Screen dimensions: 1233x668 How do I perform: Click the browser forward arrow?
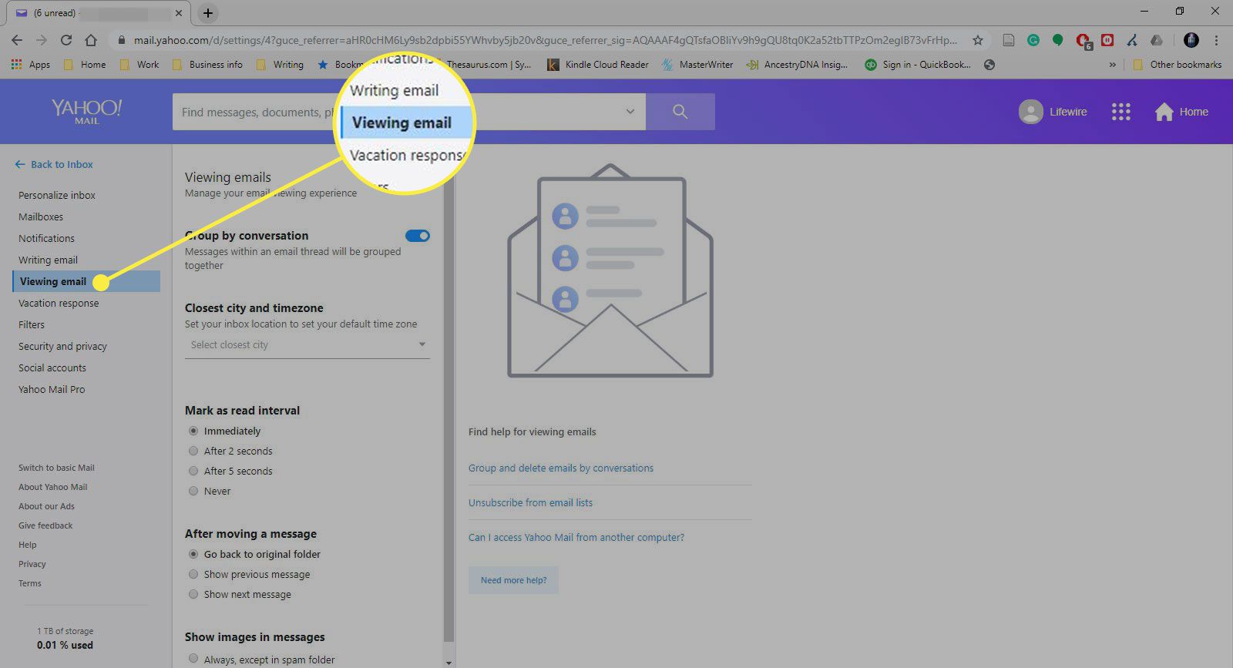[x=42, y=40]
